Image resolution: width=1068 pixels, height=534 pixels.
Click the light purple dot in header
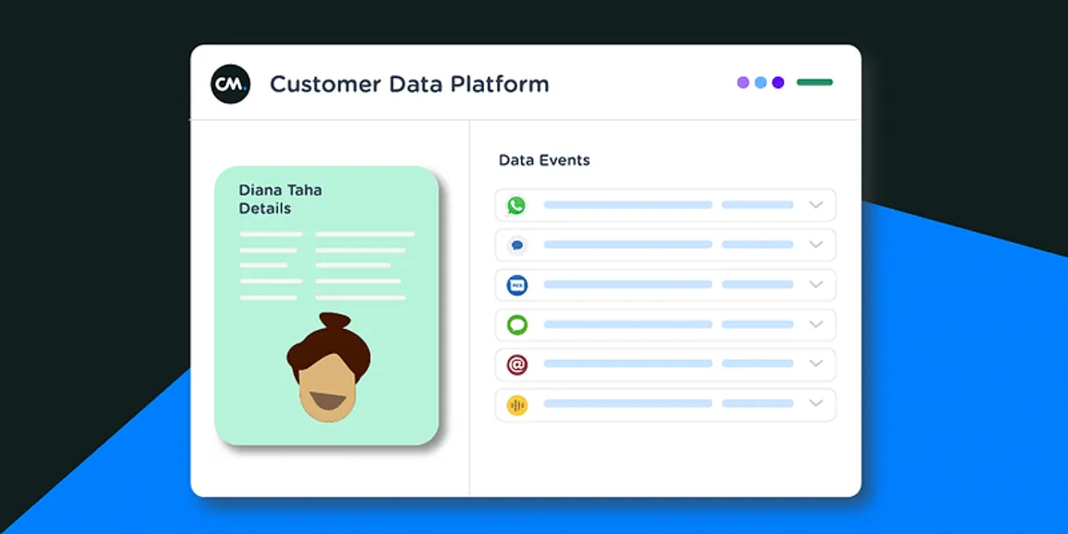[x=743, y=83]
